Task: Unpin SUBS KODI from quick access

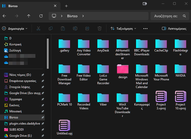Action: [x=43, y=130]
